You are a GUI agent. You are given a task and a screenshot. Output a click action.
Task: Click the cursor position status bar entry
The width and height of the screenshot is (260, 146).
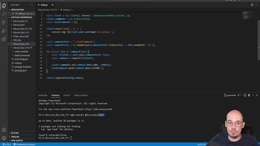coord(202,144)
